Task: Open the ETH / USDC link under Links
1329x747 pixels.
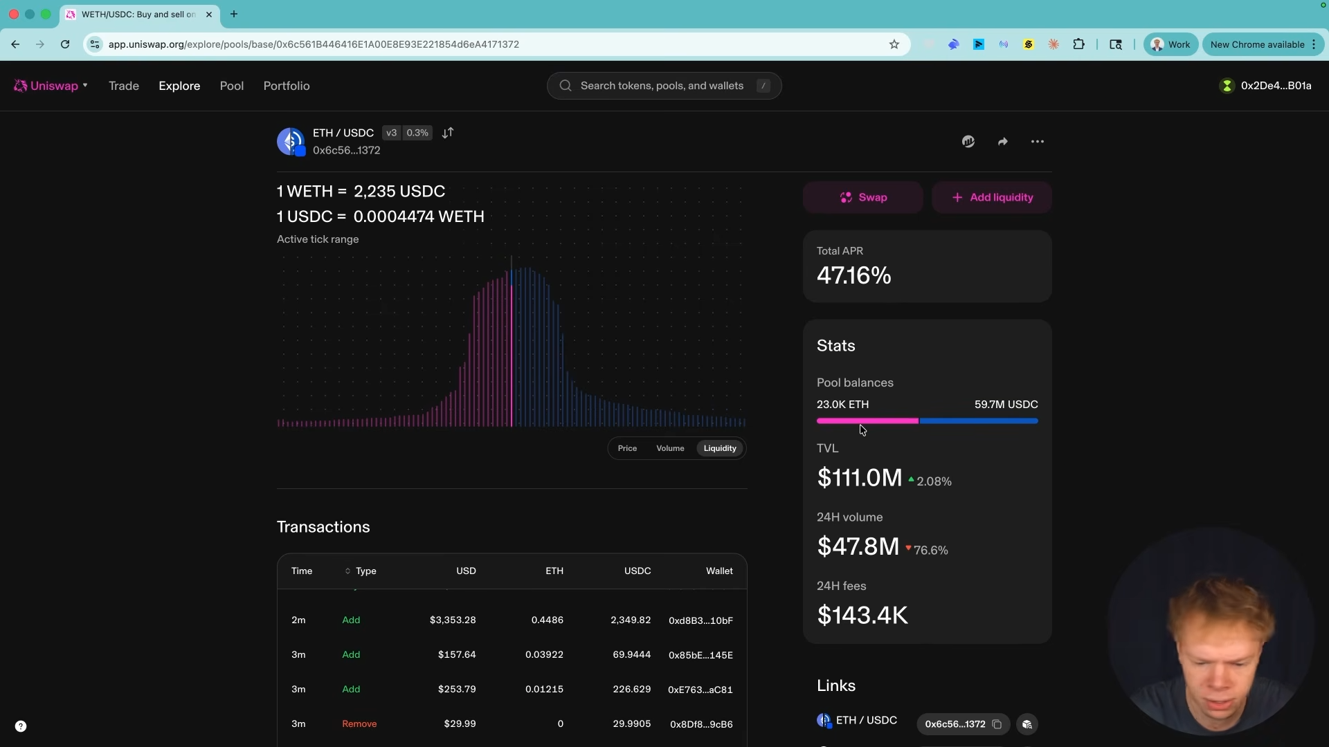Action: (857, 721)
